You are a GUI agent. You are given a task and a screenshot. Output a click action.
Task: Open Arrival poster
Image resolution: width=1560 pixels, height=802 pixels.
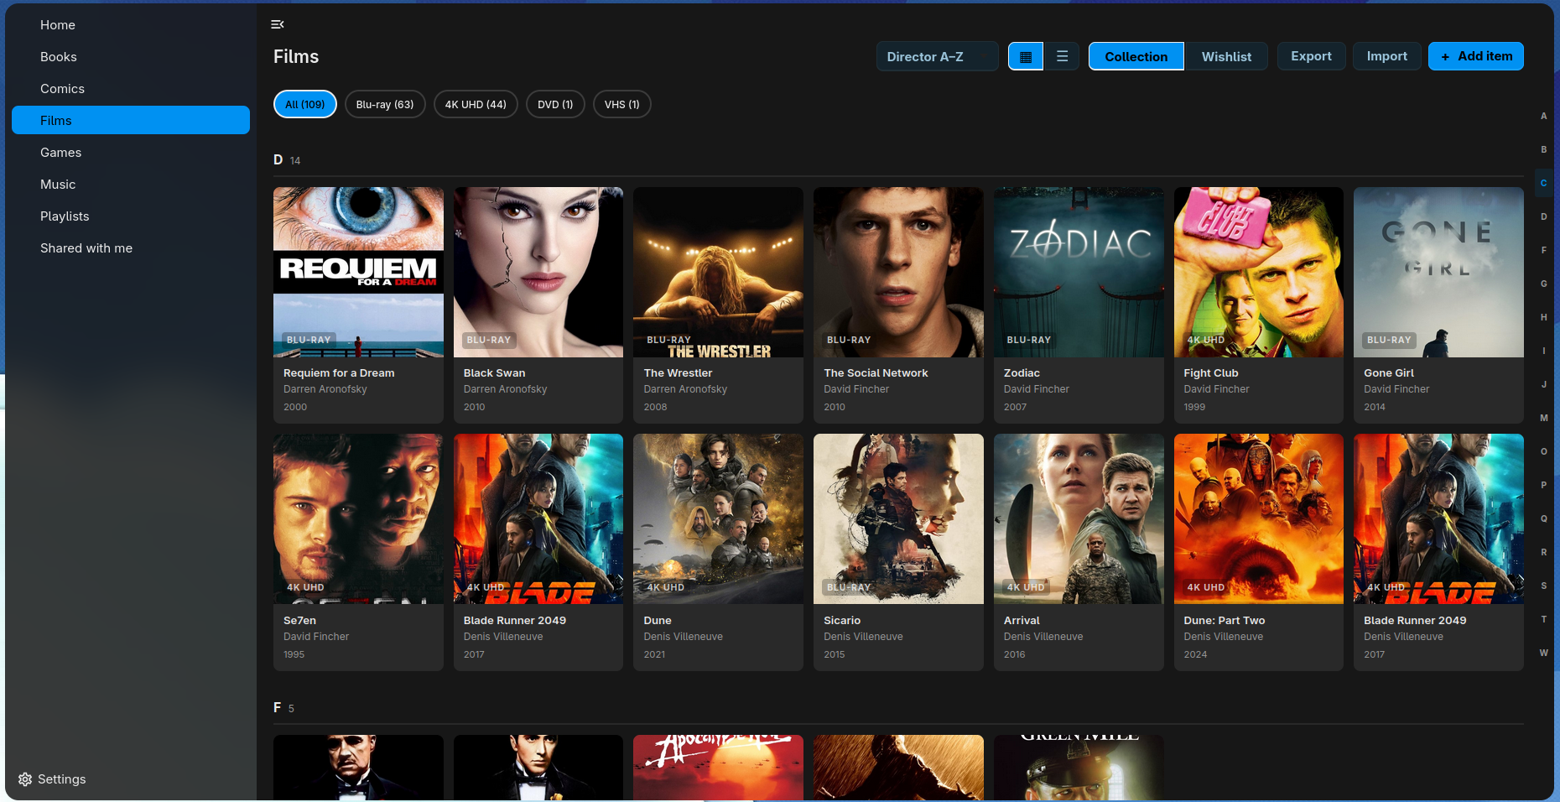coord(1079,518)
